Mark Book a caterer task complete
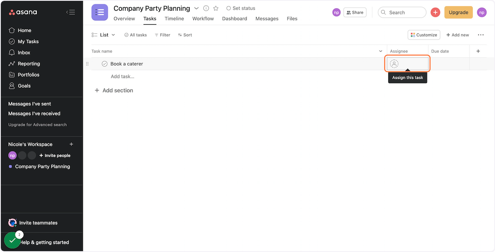 [x=104, y=64]
